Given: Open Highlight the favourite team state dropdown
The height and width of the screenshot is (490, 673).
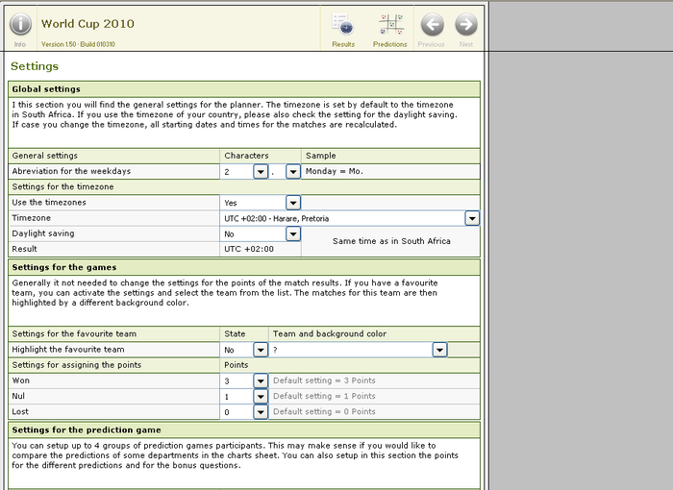Looking at the screenshot, I should [261, 350].
